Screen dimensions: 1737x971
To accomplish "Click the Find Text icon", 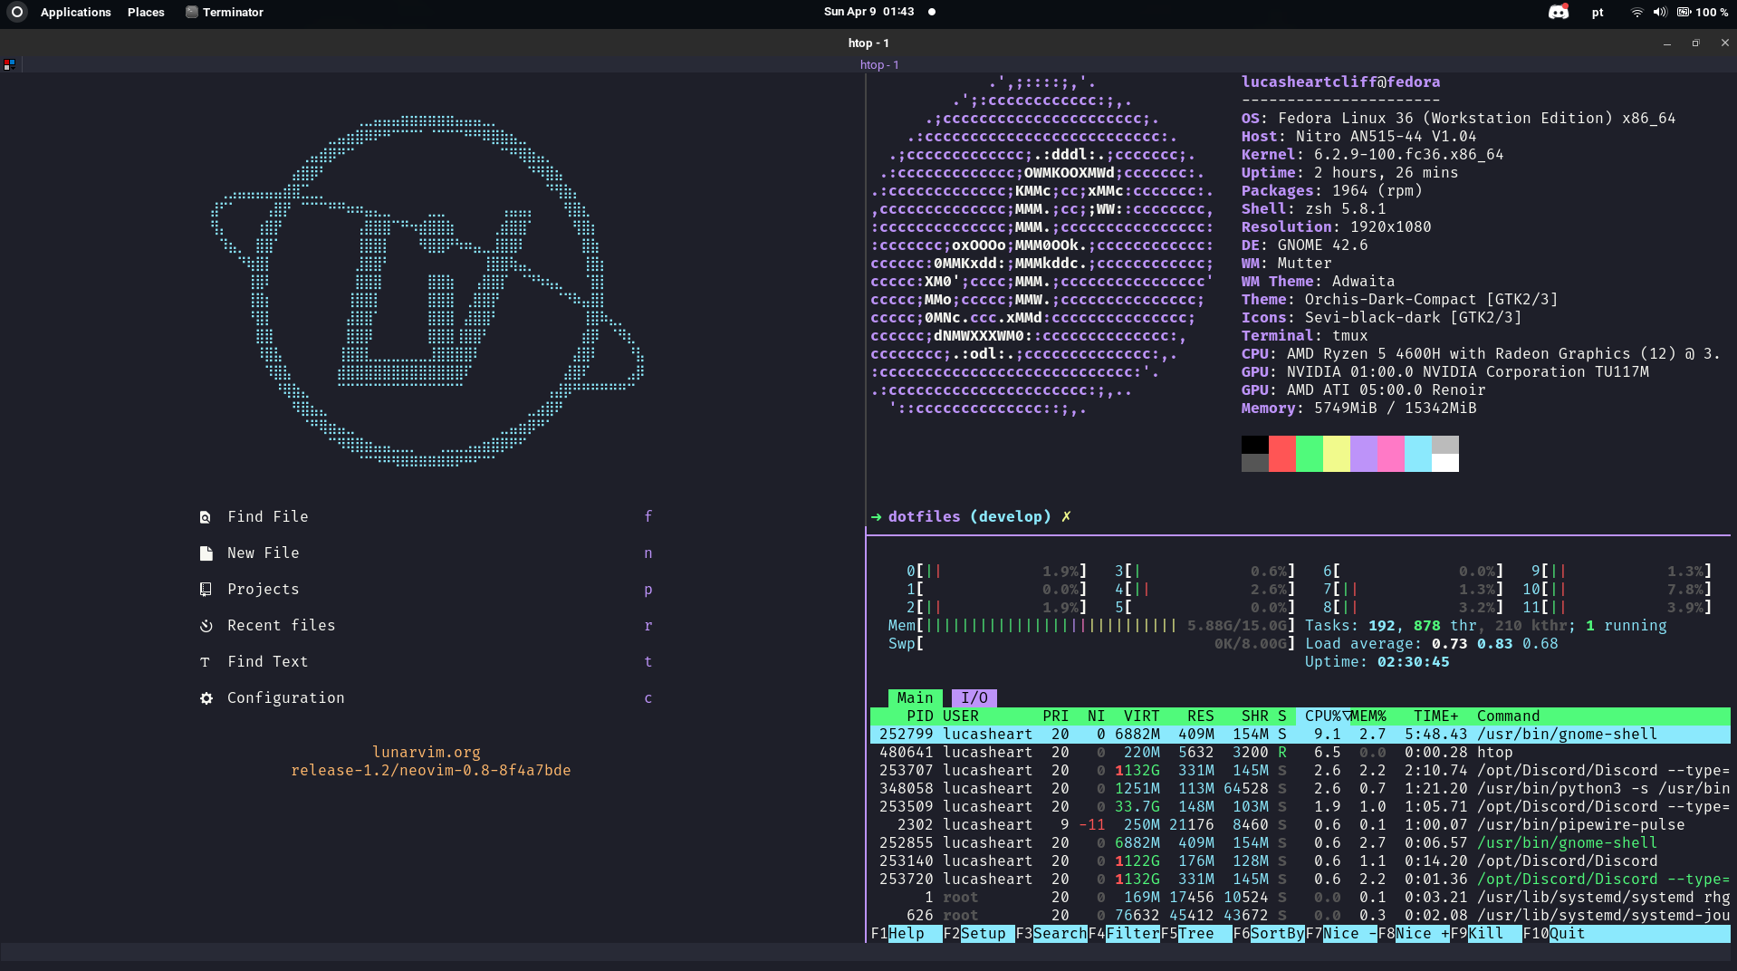I will click(206, 662).
